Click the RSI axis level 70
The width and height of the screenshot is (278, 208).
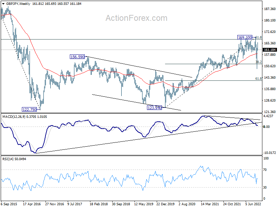click(265, 170)
